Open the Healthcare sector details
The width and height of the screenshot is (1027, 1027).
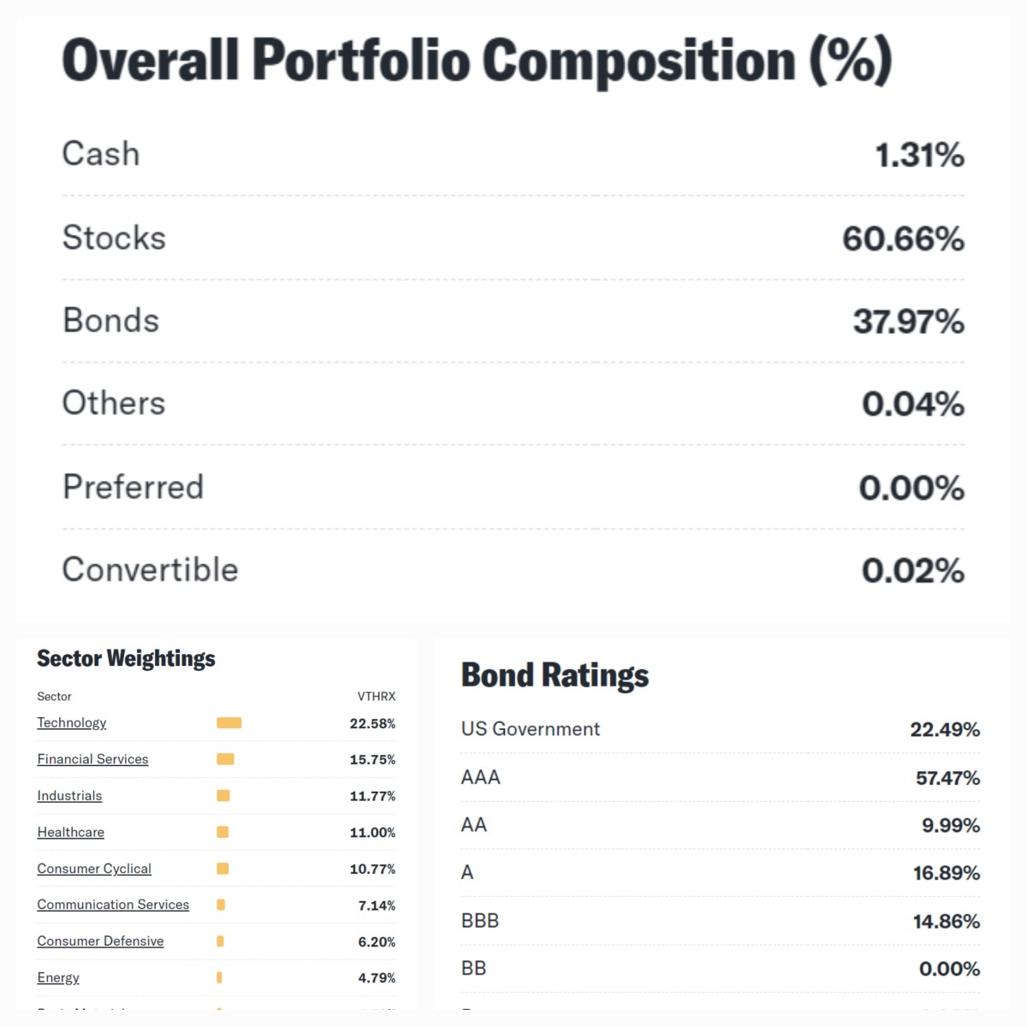click(x=70, y=832)
